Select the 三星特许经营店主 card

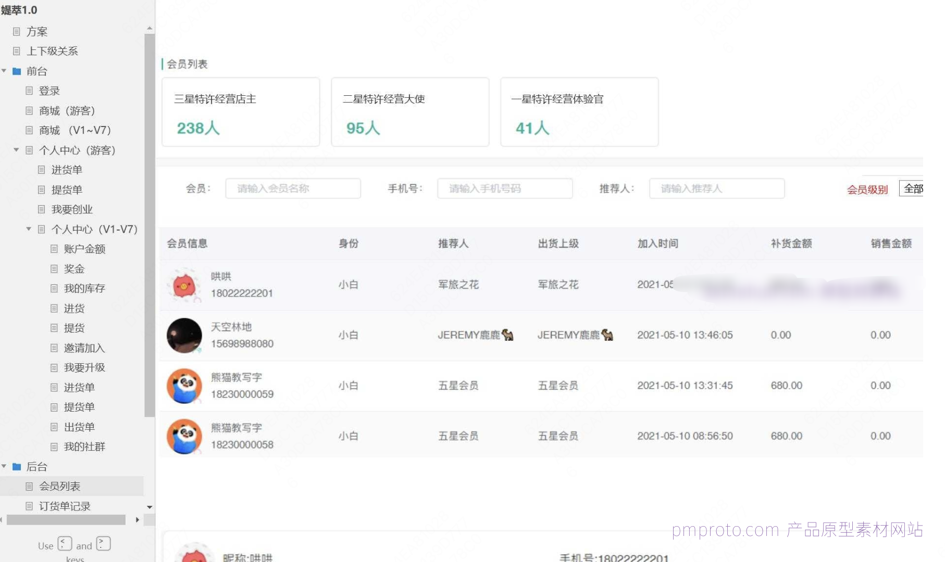pos(241,112)
